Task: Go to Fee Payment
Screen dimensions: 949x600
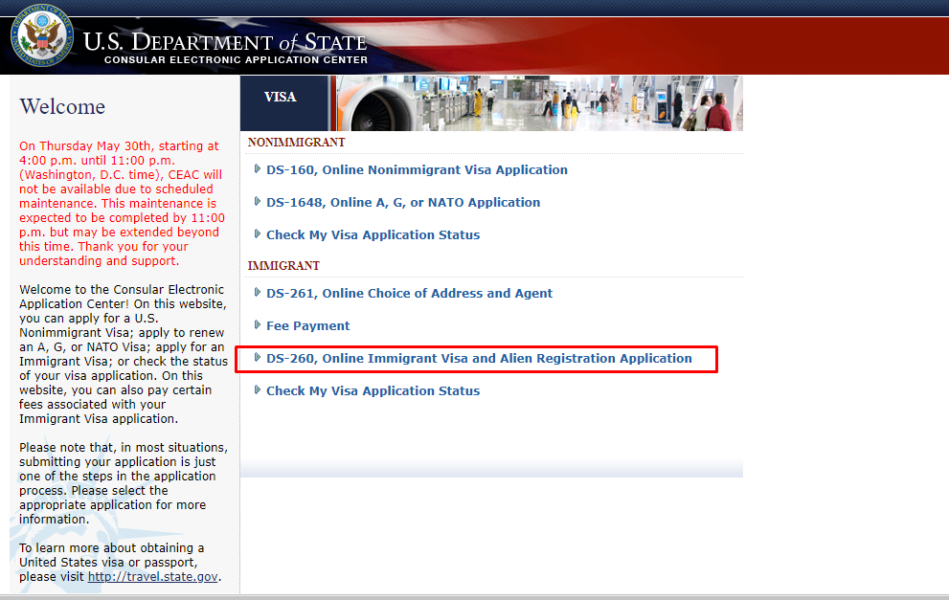Action: tap(308, 326)
